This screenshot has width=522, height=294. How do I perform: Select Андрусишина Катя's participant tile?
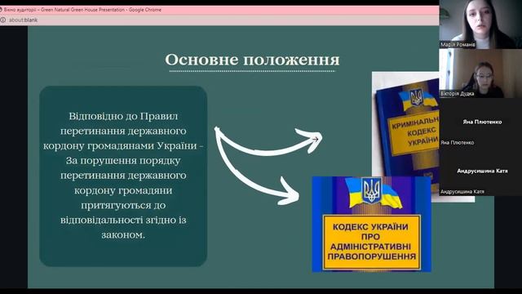click(x=480, y=171)
